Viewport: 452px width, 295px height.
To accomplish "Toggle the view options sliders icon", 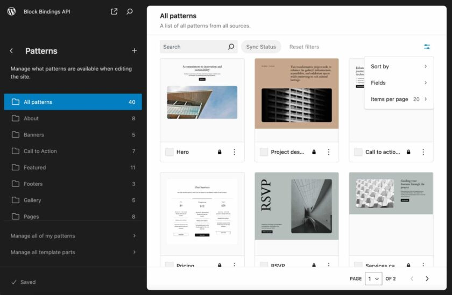I will pyautogui.click(x=427, y=47).
